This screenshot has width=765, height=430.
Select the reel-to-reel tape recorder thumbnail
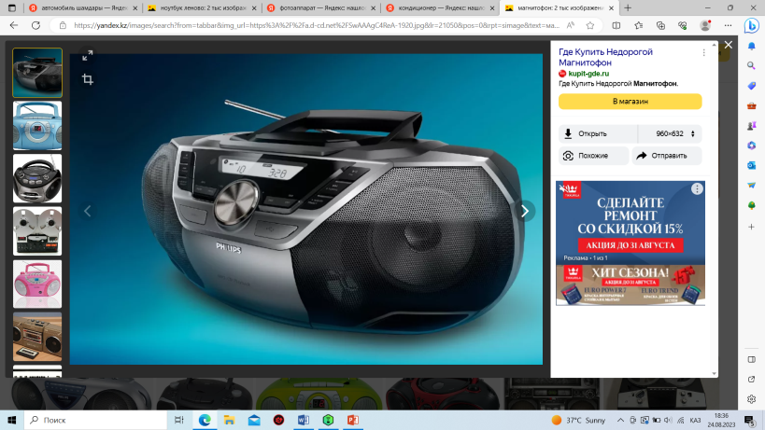click(x=37, y=230)
